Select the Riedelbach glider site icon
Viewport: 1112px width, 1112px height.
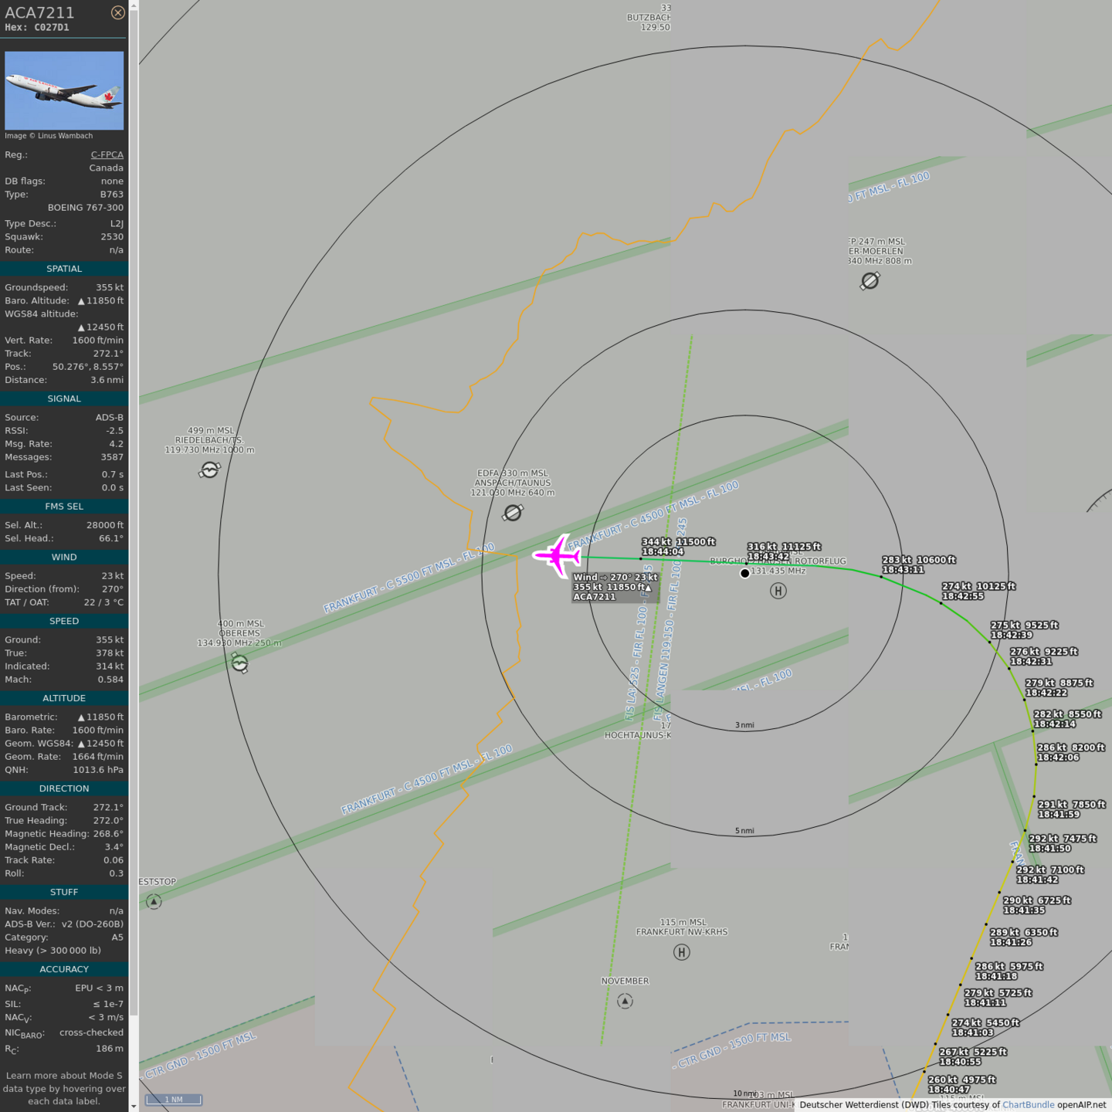[209, 470]
